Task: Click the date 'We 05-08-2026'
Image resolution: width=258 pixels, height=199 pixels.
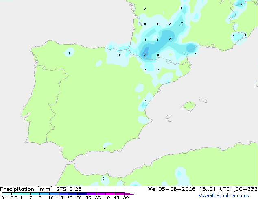Action: 172,189
